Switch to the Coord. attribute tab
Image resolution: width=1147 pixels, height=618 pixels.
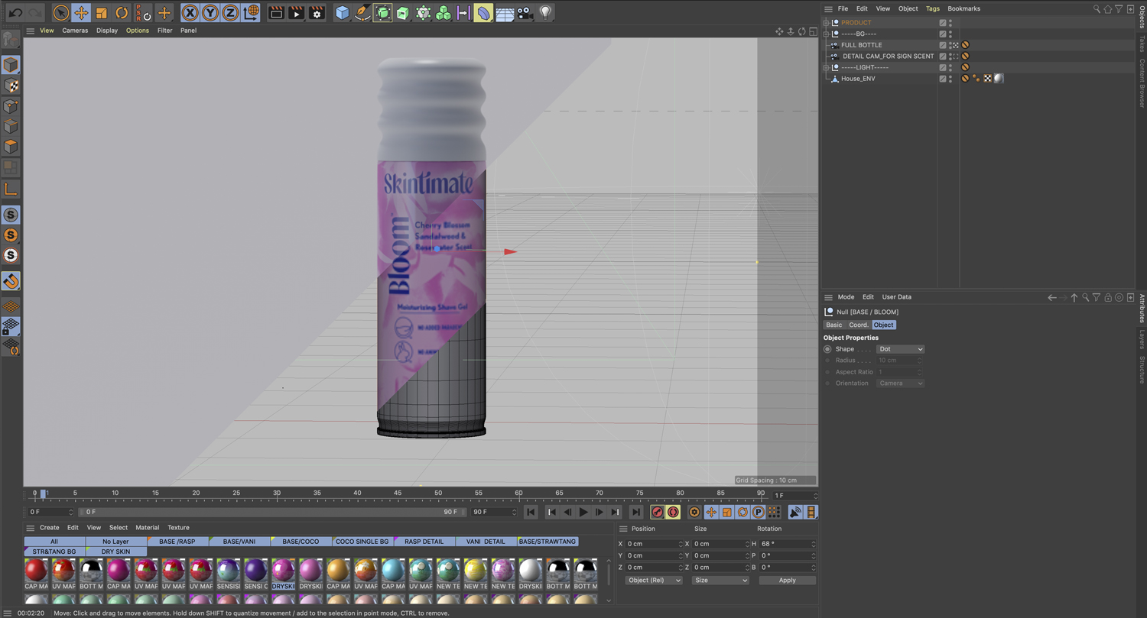(x=858, y=325)
